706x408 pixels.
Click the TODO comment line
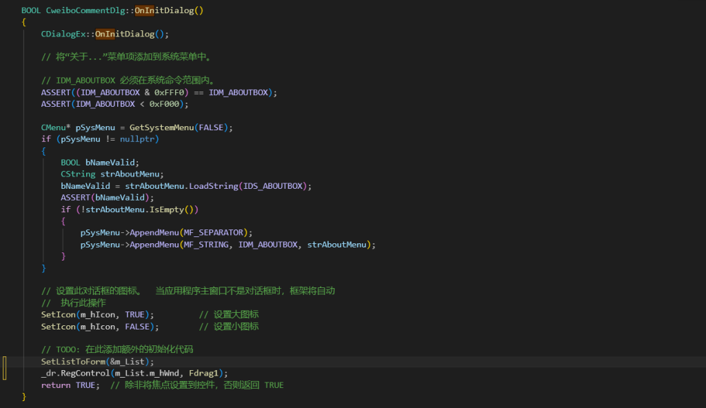click(117, 349)
